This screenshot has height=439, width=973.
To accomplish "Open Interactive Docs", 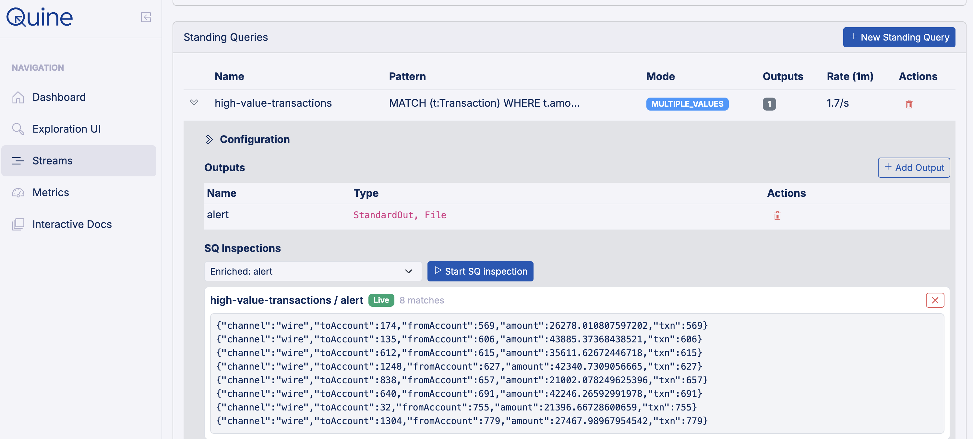I will (79, 224).
